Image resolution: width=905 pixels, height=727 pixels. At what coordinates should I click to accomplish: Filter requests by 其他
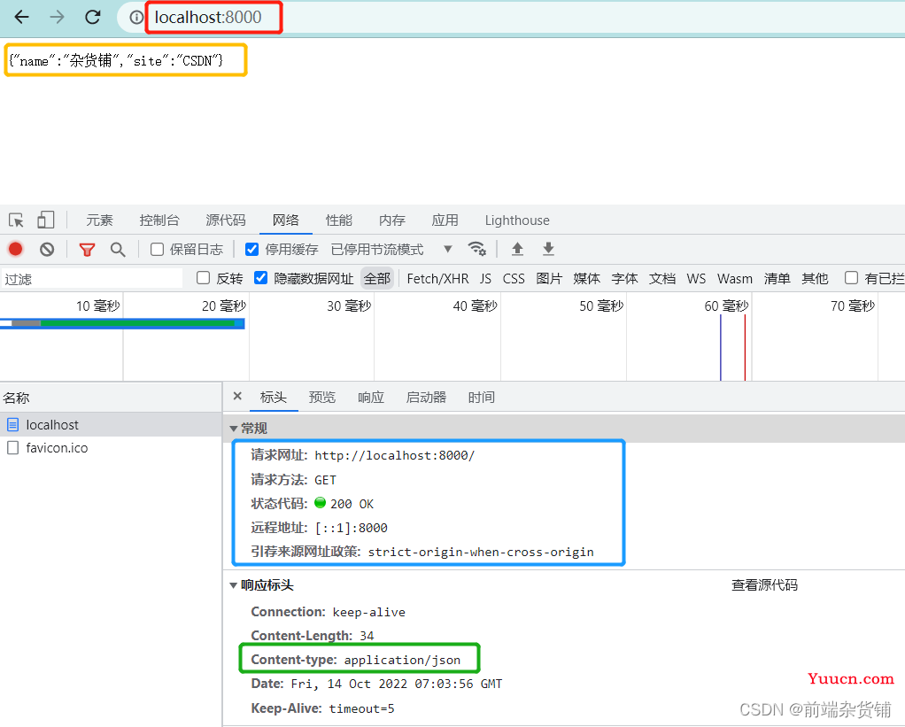[815, 279]
